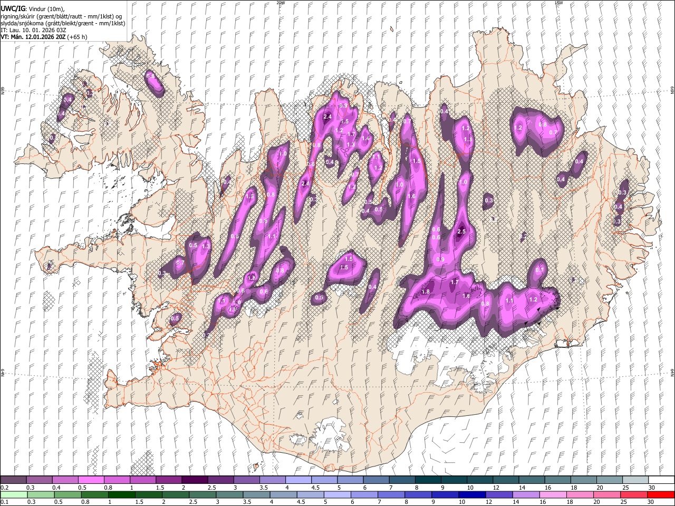675x506 pixels.
Task: Click the white swatch after 30 in snow scale
Action: click(x=661, y=480)
